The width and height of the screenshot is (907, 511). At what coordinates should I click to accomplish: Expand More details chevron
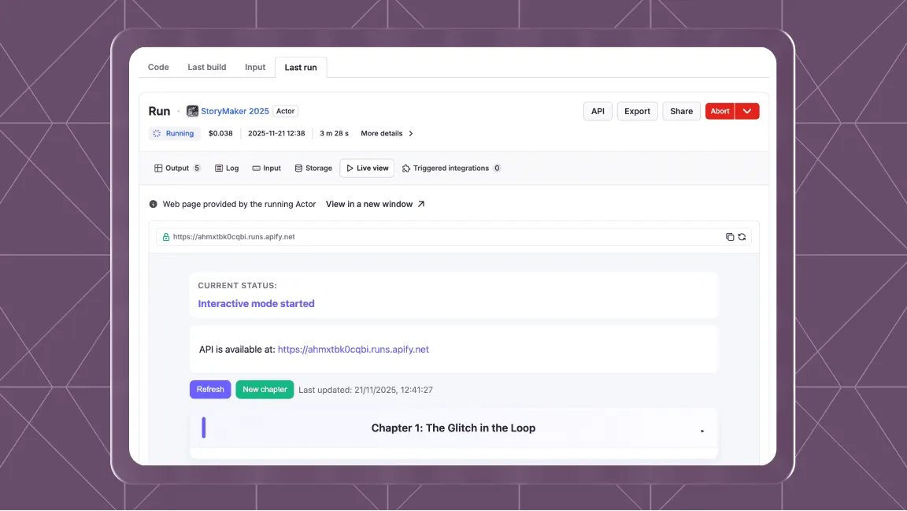[x=411, y=134]
